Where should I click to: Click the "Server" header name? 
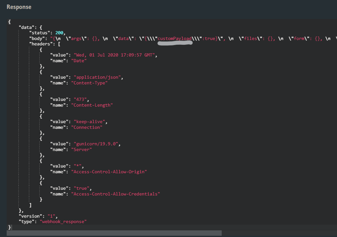[81, 150]
